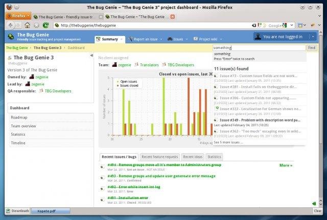Expand the Summary tab dropdown arrow
Screen dimensions: 327x220
pos(122,39)
